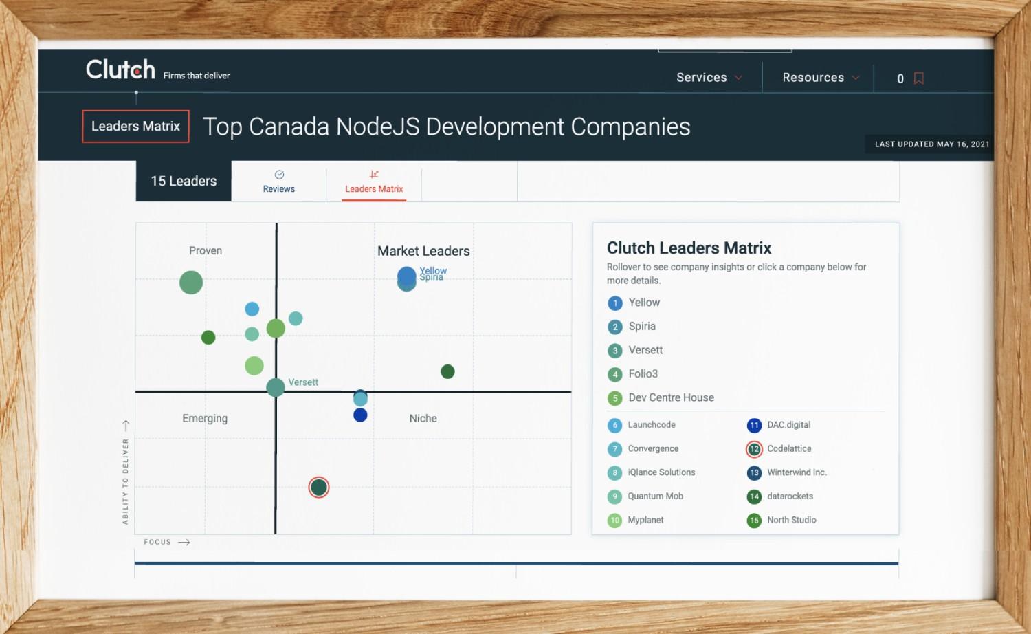Open Folio3 in the leaders list
The image size is (1031, 634).
coord(643,374)
